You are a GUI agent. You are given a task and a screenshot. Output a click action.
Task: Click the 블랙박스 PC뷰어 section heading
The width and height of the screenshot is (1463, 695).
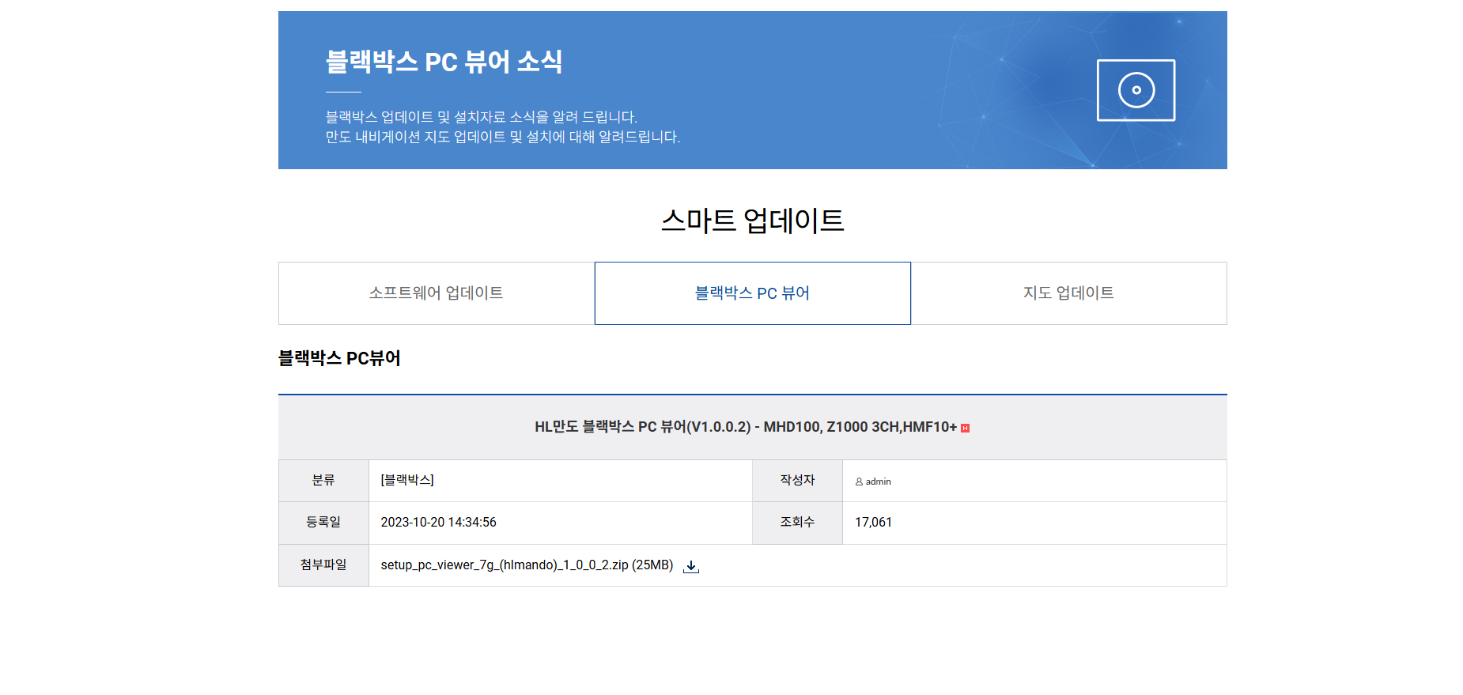(339, 358)
